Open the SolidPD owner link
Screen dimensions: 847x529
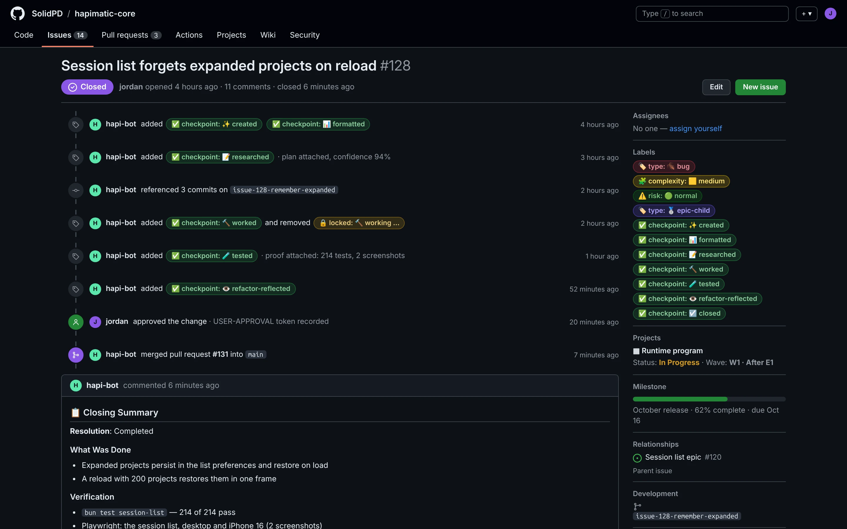(x=47, y=14)
